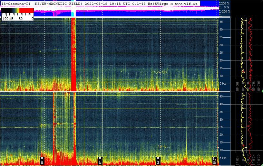Click the www.vlf.it text in header
The height and width of the screenshot is (166, 263).
click(186, 3)
